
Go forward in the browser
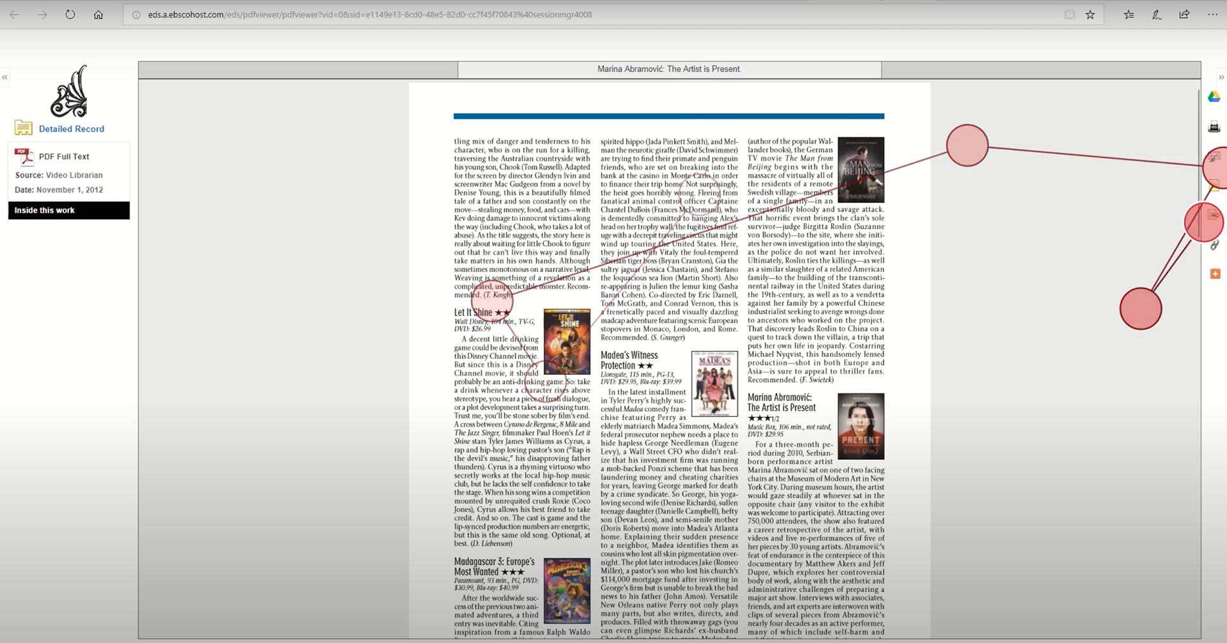coord(42,15)
